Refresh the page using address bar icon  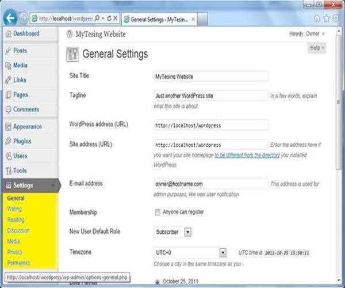(x=108, y=18)
